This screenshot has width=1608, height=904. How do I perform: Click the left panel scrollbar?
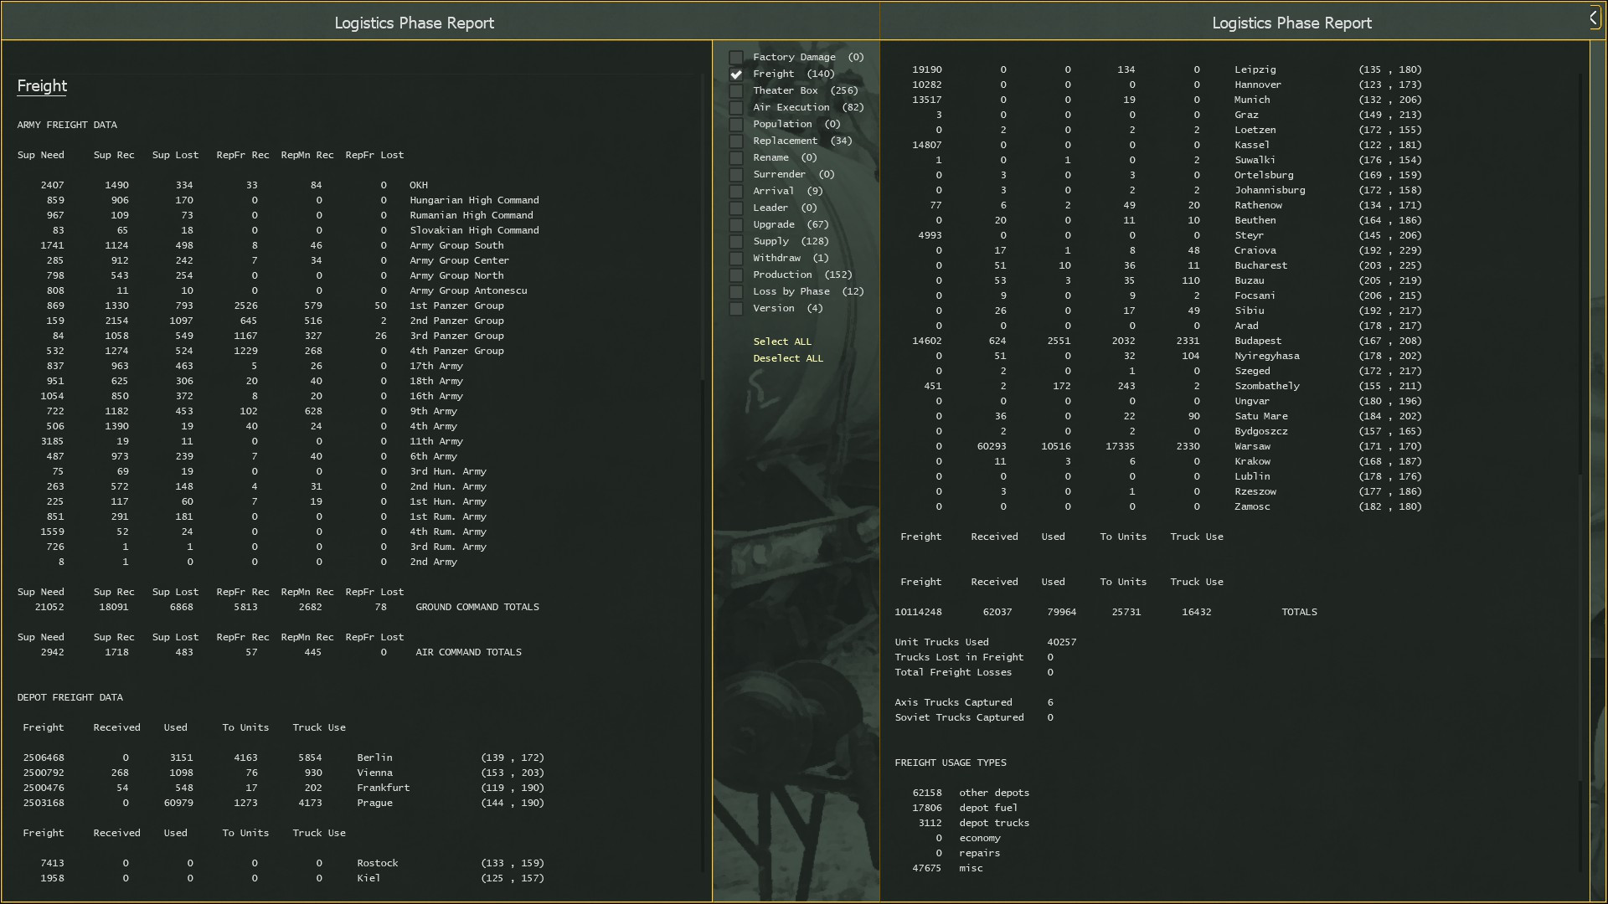click(x=703, y=473)
